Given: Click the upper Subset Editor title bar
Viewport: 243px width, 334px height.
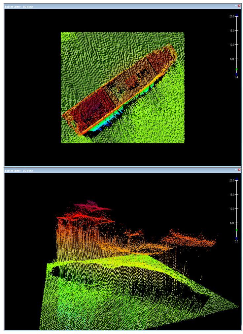Looking at the screenshot, I should click(99, 6).
